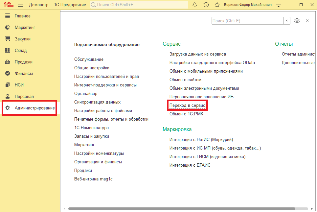Open function menu settings gear
Screen dimensions: 317x212
pos(297,21)
